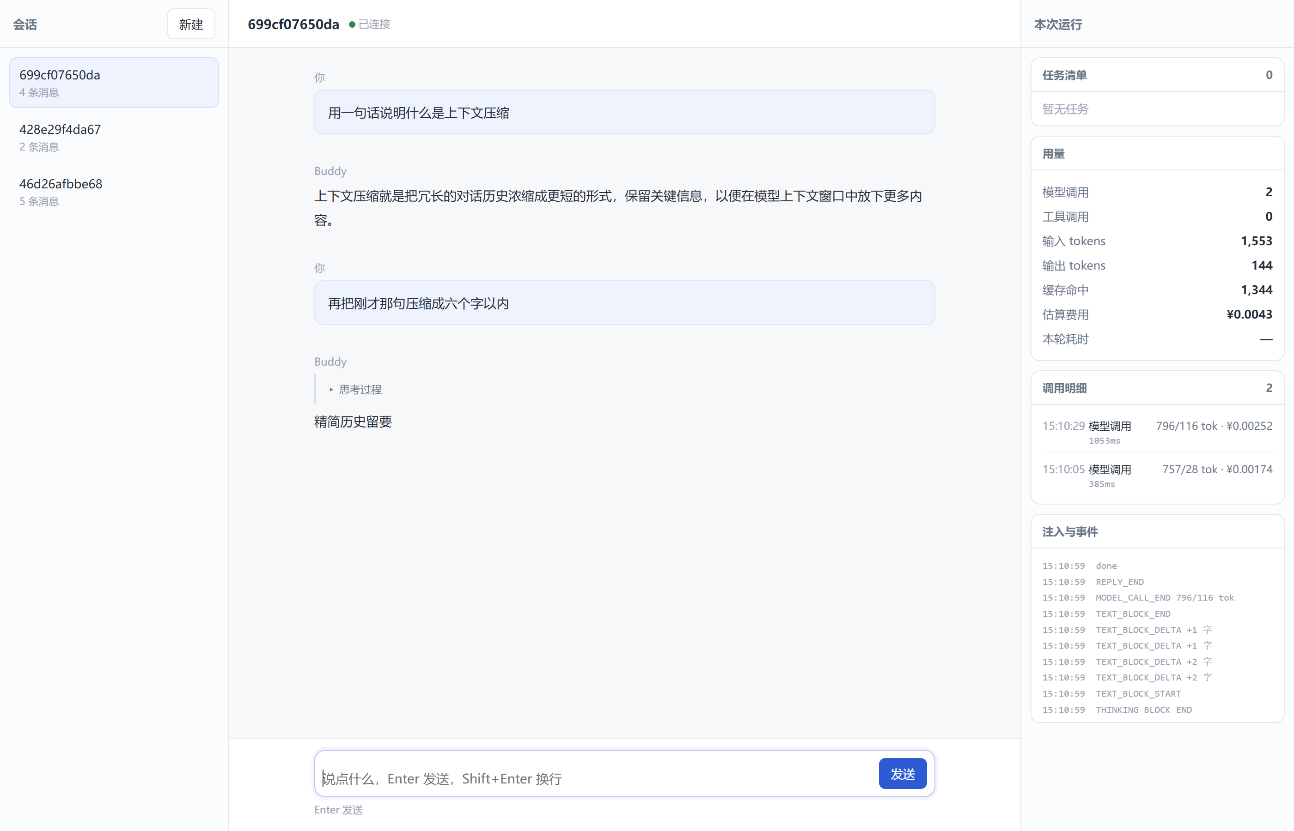Open session 46d26afbbe68 in the sidebar
The height and width of the screenshot is (831, 1294).
click(114, 192)
